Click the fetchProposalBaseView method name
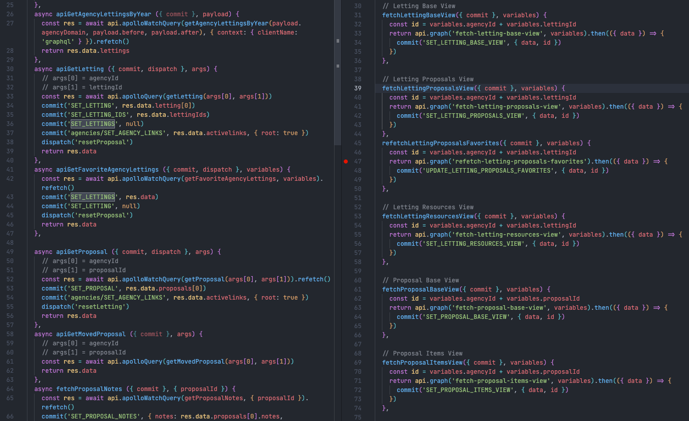 (x=421, y=289)
